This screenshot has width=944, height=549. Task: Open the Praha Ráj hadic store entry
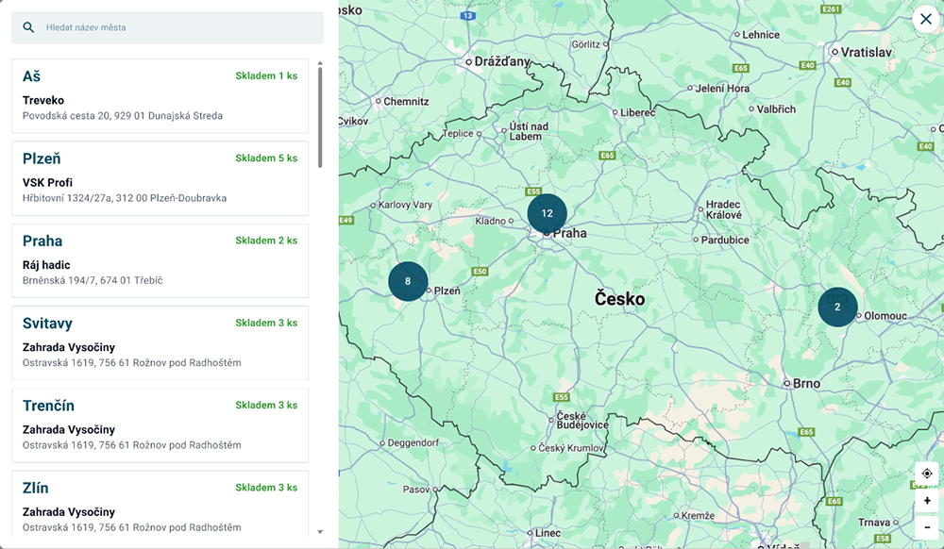click(x=159, y=259)
